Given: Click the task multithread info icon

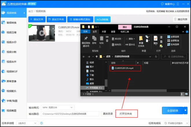Looking at the screenshot, I should [x=42, y=123].
